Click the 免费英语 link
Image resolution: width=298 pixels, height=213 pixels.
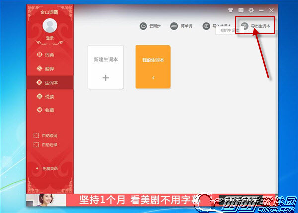[x=50, y=168]
